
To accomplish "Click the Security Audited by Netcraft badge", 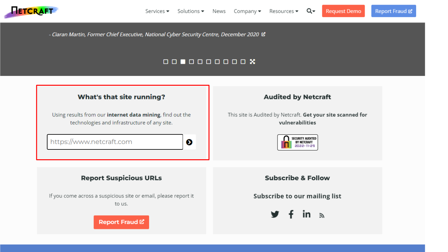I will click(297, 142).
